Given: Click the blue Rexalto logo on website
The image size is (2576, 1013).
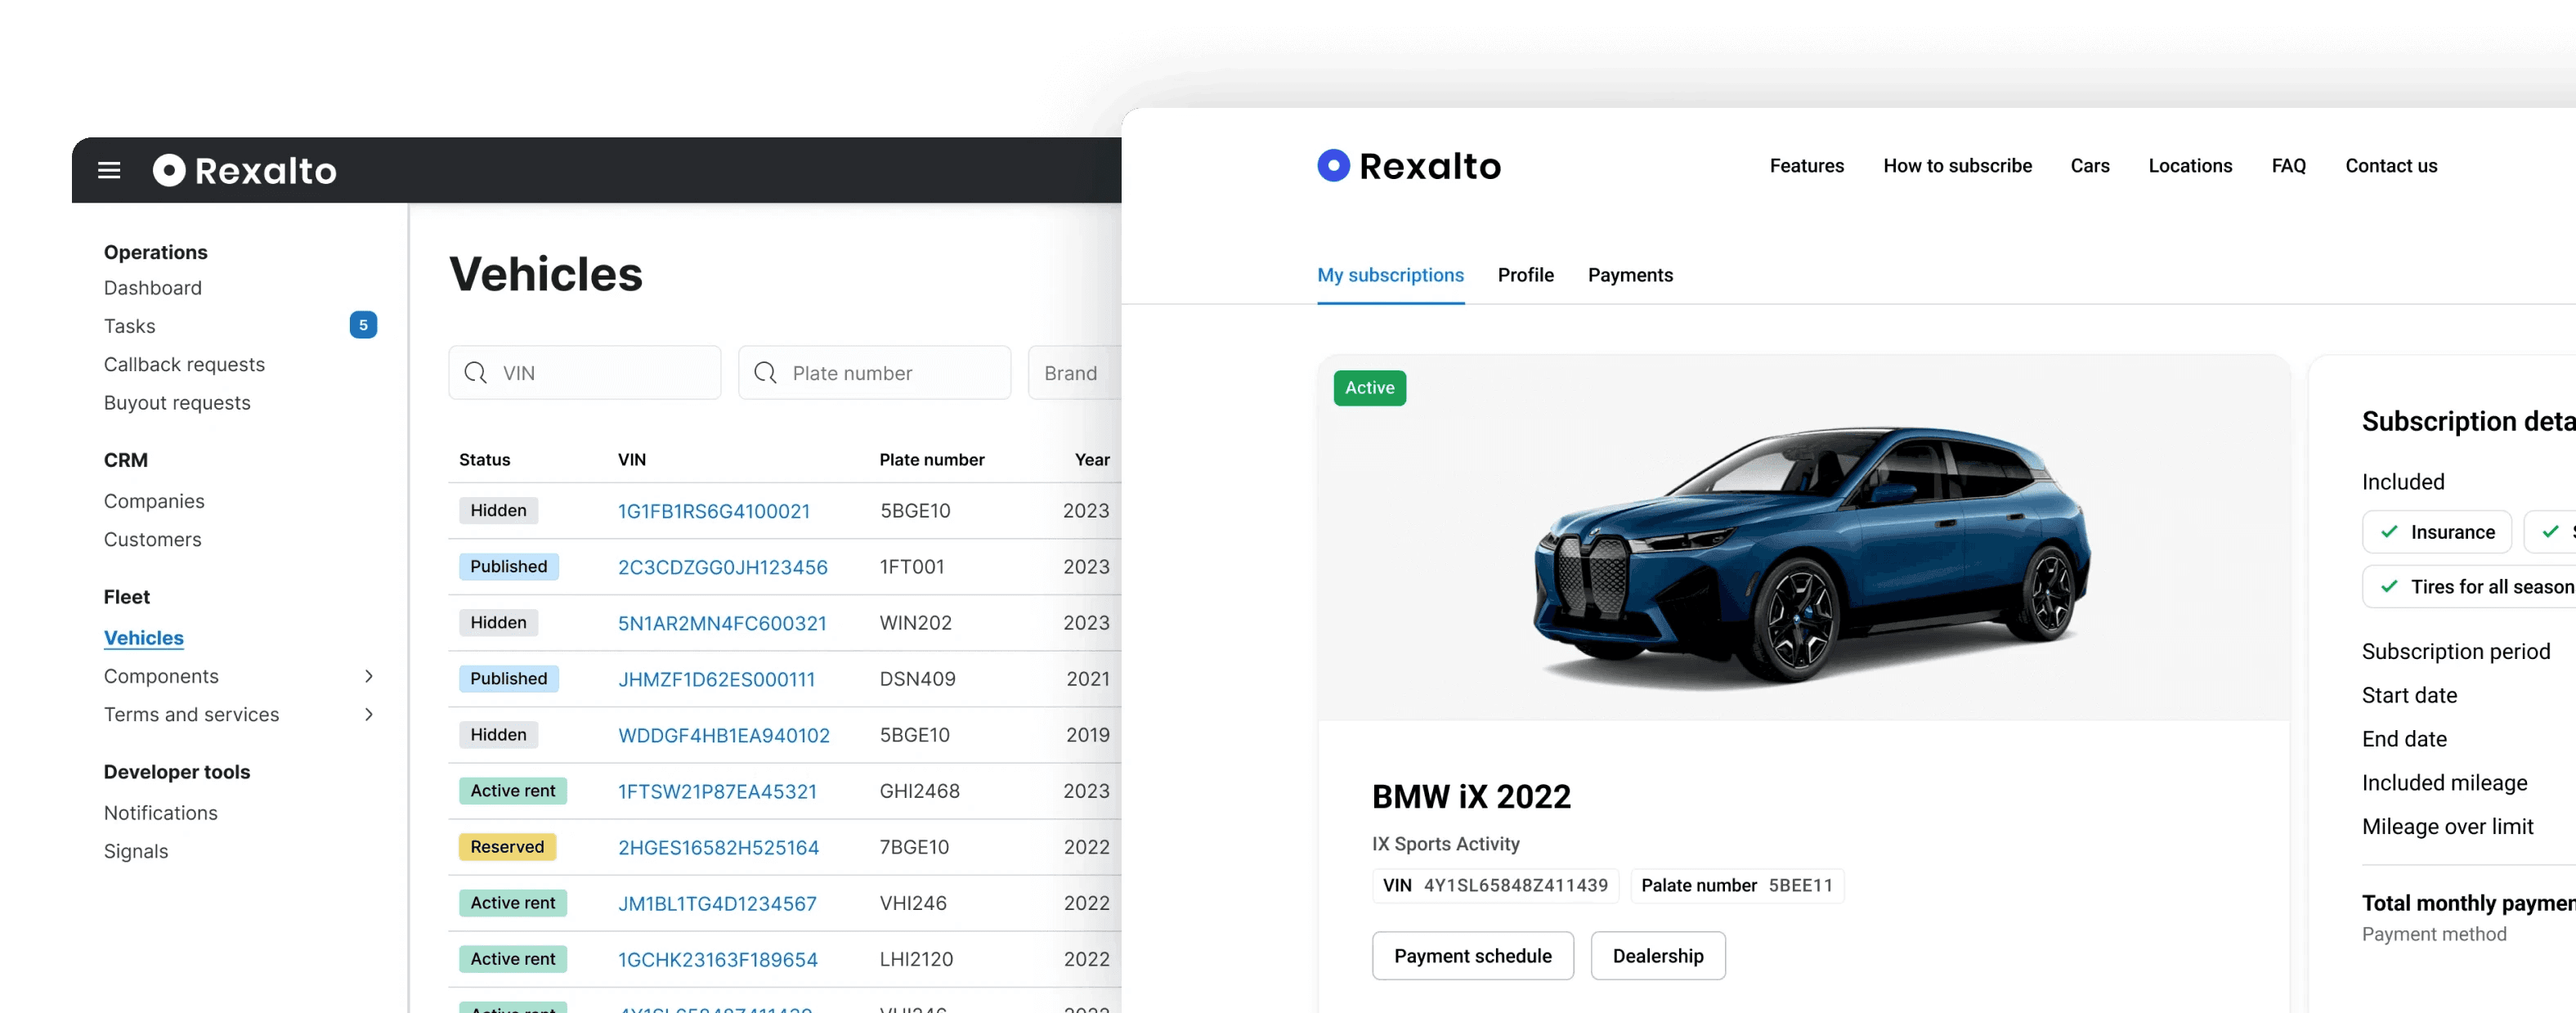Looking at the screenshot, I should pos(1408,166).
